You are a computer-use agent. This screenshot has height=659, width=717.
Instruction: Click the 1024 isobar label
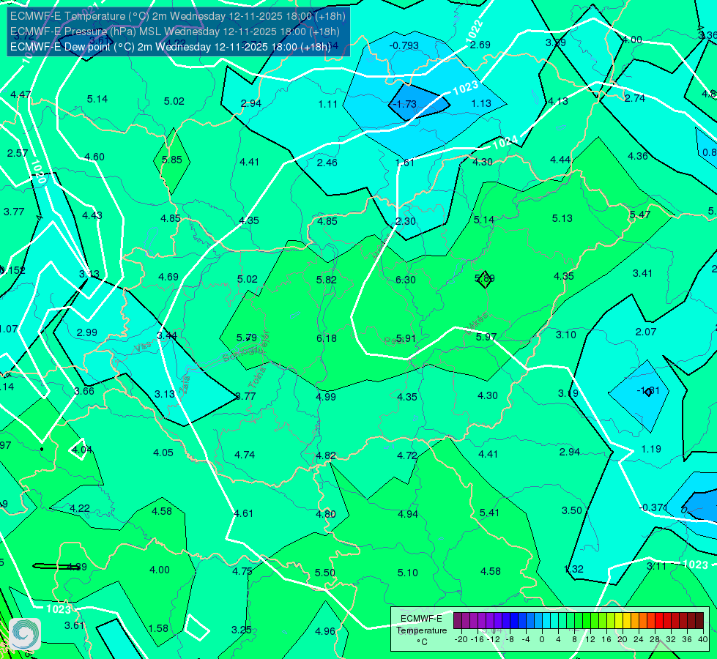[x=505, y=143]
